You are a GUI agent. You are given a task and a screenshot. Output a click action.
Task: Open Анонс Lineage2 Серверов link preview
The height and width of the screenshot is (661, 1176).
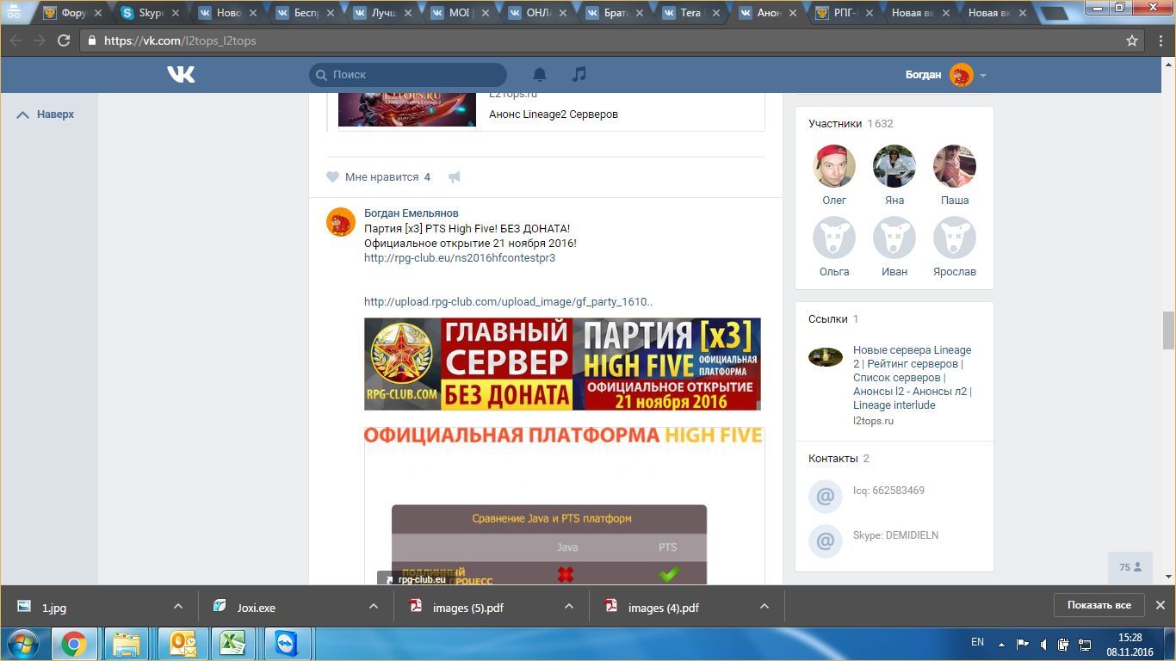(554, 114)
